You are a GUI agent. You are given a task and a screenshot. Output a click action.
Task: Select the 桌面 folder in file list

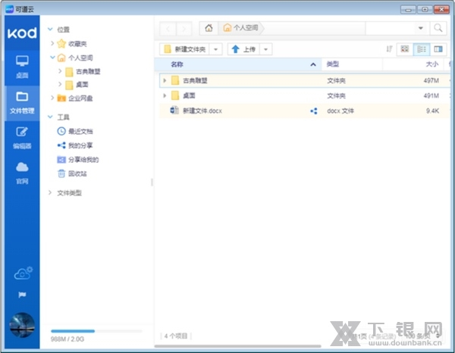pos(305,95)
